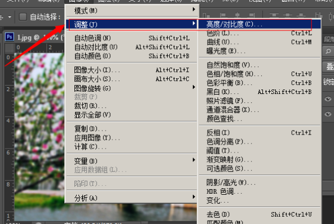The height and width of the screenshot is (224, 334).
Task: Click the magnifier filter icon in layers panel
Action: click(328, 51)
